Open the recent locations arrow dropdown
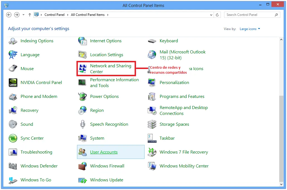 [x=23, y=15]
